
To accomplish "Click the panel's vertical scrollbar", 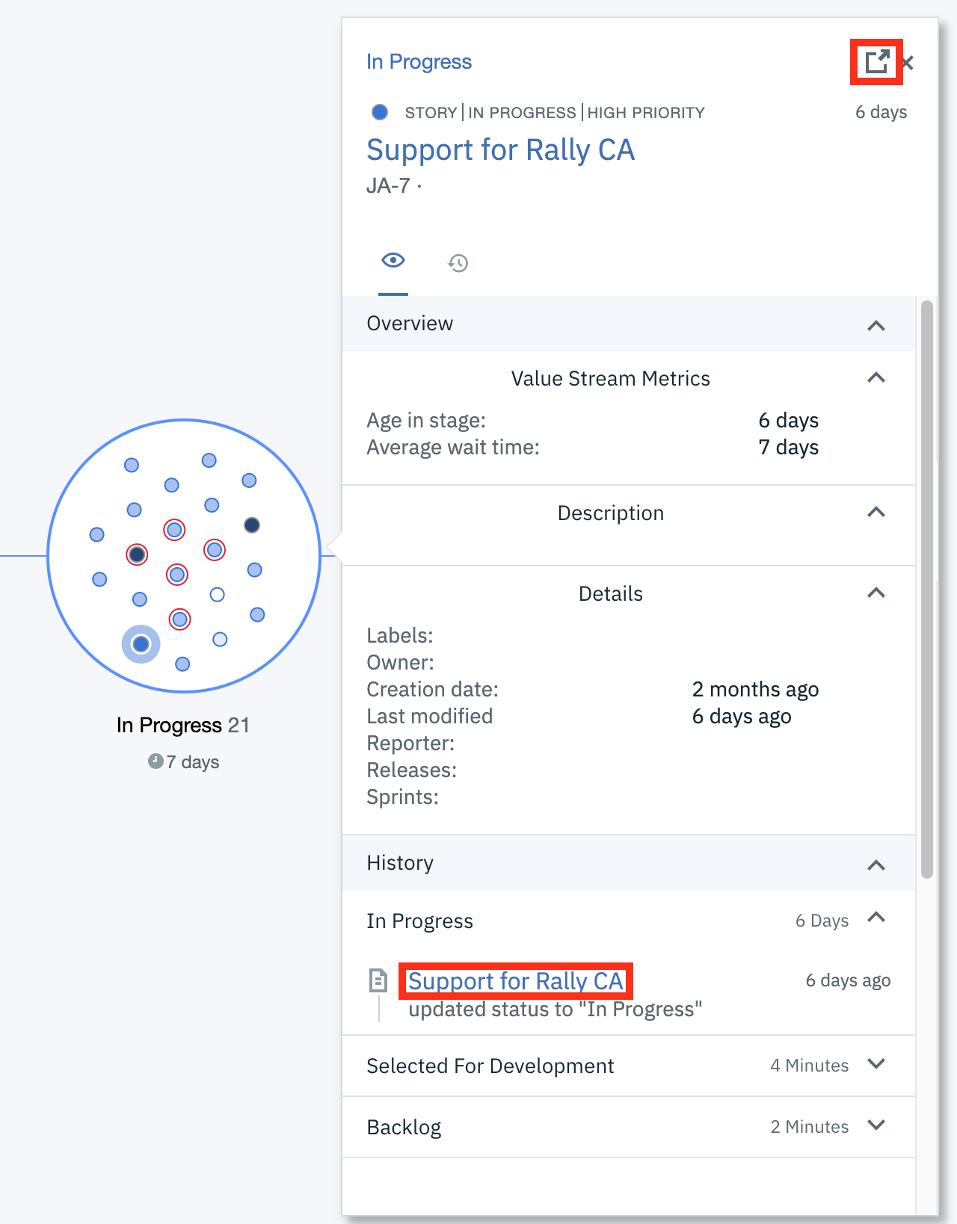I will [x=927, y=589].
